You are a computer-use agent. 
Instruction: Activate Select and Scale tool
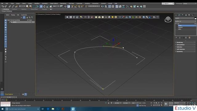pyautogui.click(x=48, y=6)
